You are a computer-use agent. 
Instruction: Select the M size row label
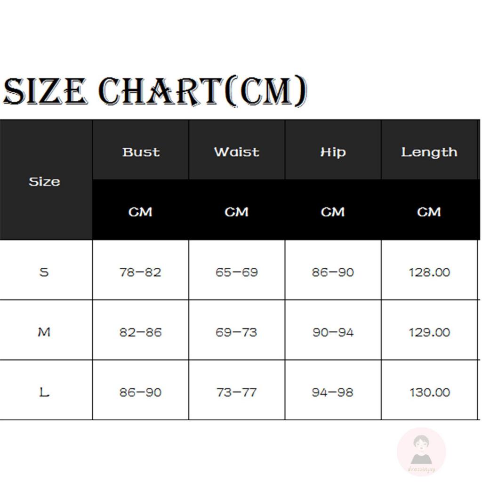click(x=44, y=332)
